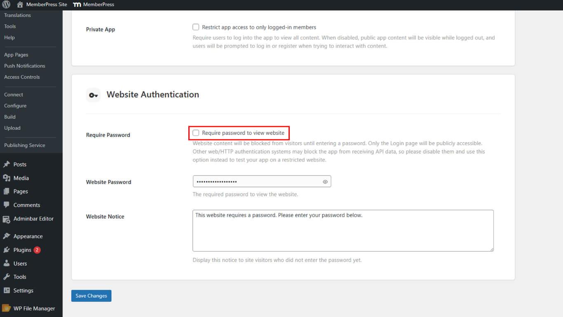The width and height of the screenshot is (563, 317).
Task: Enable Require password to view website
Action: [196, 133]
